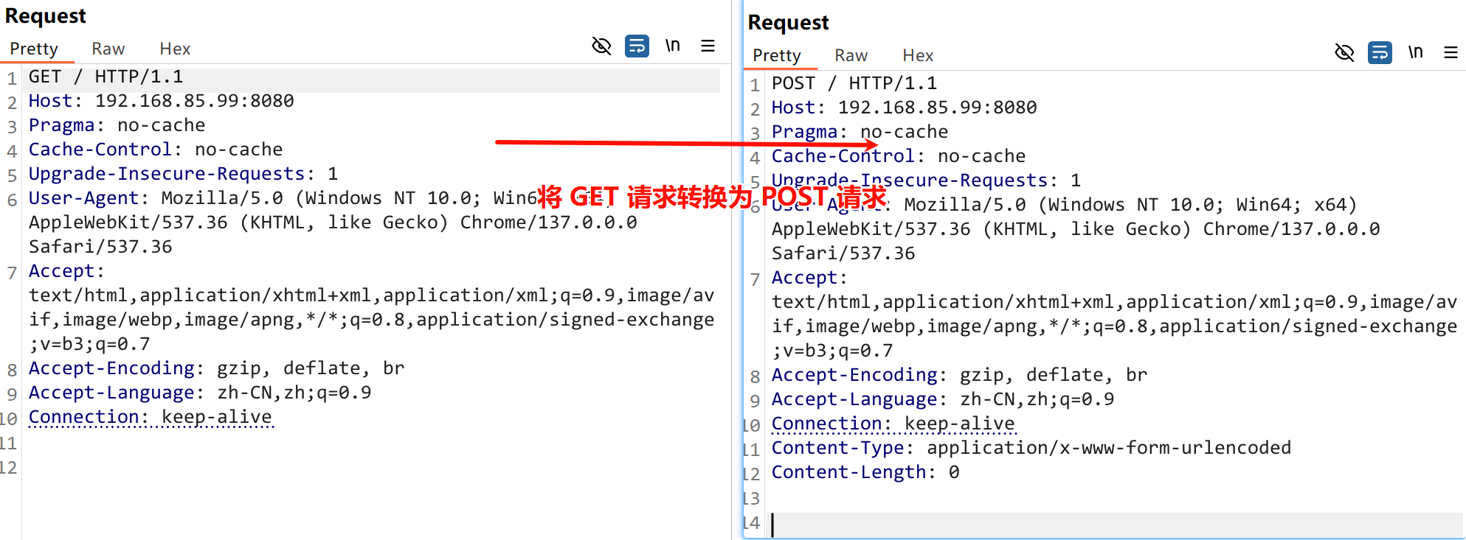The width and height of the screenshot is (1466, 540).
Task: Toggle word wrap icon in right request panel
Action: [x=1380, y=53]
